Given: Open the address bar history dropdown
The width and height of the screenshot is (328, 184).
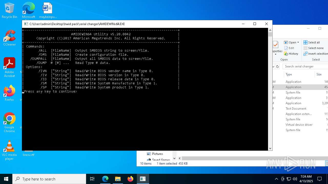Looking at the screenshot, I should (x=273, y=66).
